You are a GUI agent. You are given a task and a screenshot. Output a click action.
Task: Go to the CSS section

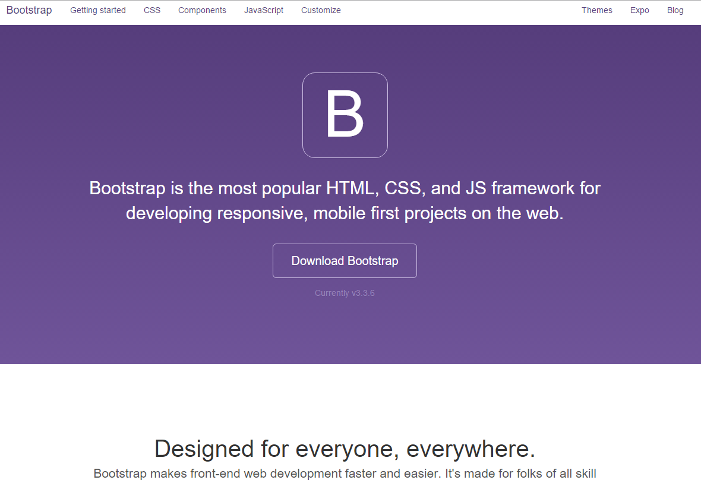click(152, 10)
